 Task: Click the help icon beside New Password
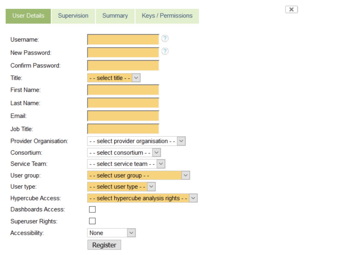point(165,51)
